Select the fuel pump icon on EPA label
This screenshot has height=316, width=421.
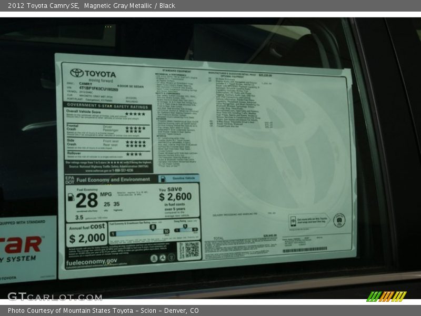(x=71, y=197)
